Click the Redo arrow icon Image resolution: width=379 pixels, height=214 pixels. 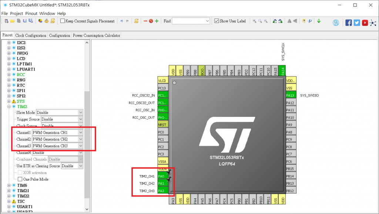[x=127, y=21]
